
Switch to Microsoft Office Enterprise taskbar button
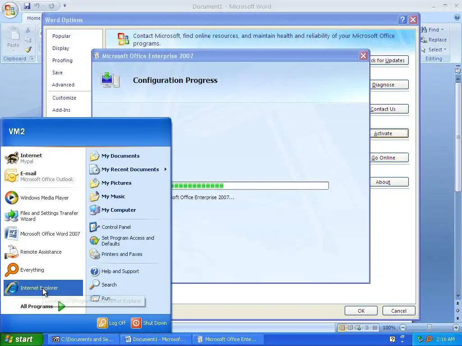(x=228, y=339)
